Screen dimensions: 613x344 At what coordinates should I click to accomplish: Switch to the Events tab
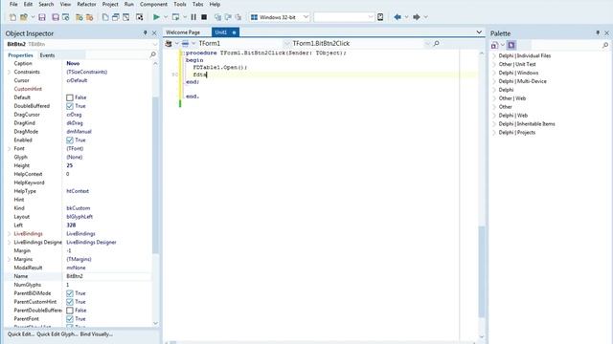(x=47, y=55)
